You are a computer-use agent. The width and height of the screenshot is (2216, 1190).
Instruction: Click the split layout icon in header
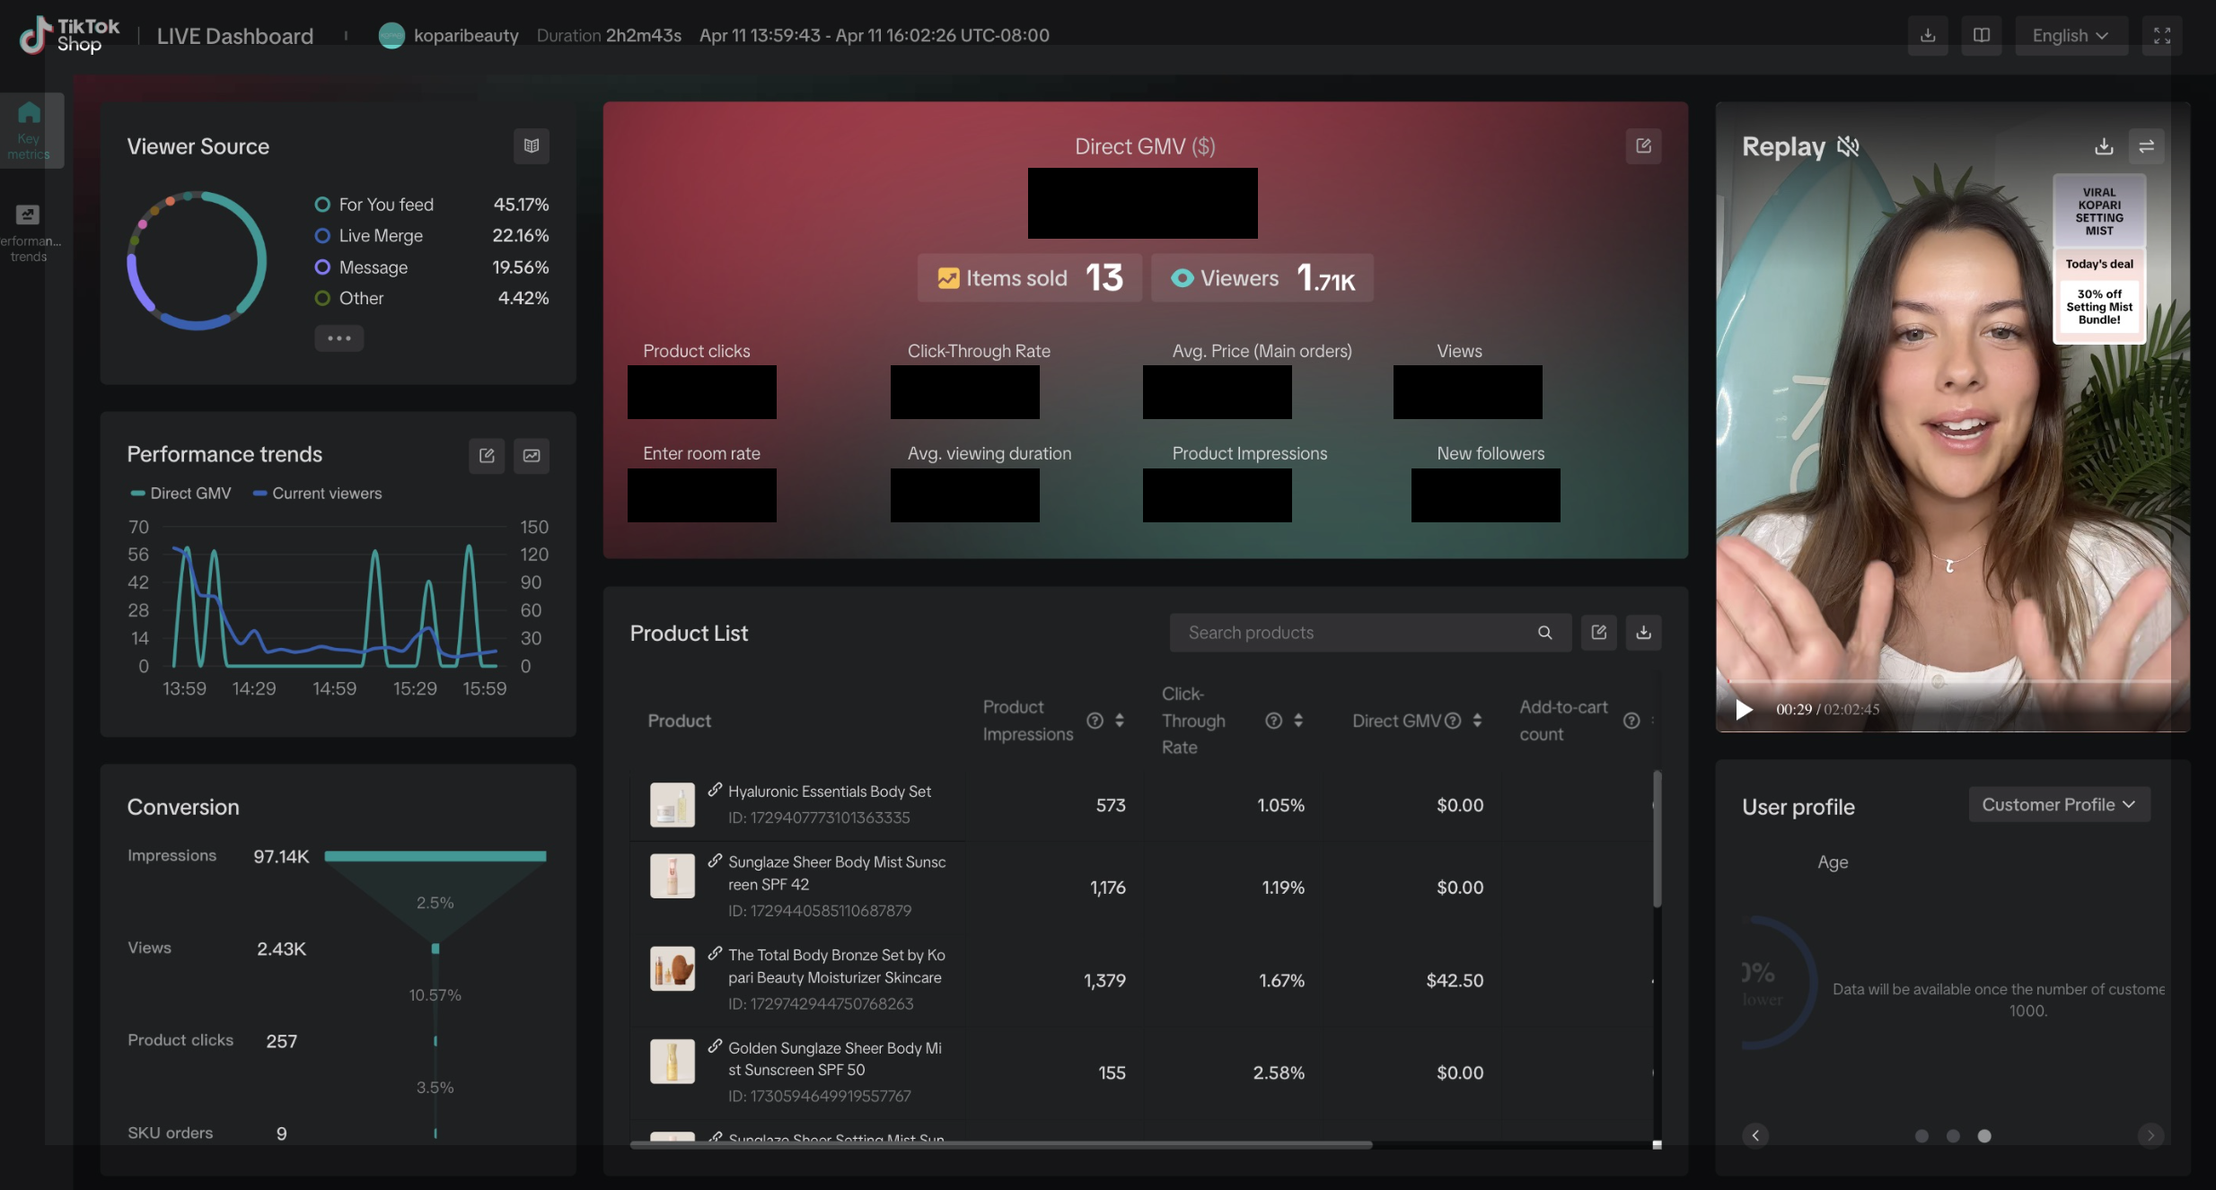1981,35
